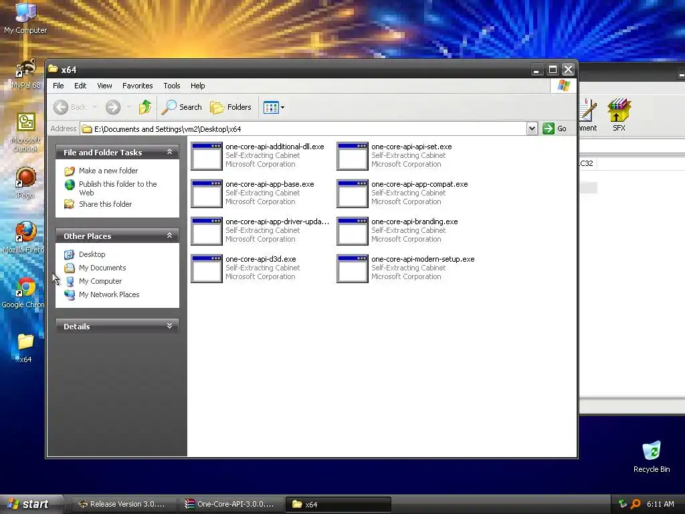Click the Go button

(555, 128)
